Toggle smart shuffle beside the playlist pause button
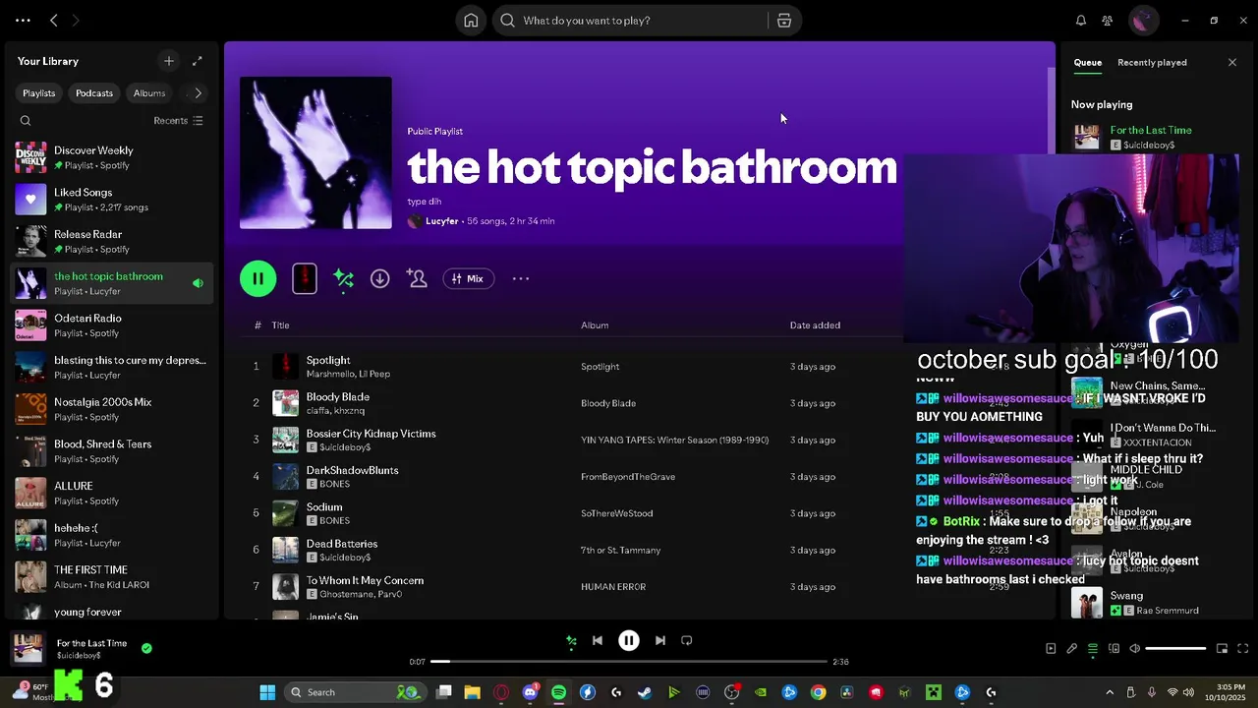This screenshot has width=1258, height=708. click(343, 279)
